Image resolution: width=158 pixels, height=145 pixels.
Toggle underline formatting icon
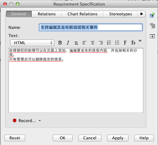click(76, 43)
